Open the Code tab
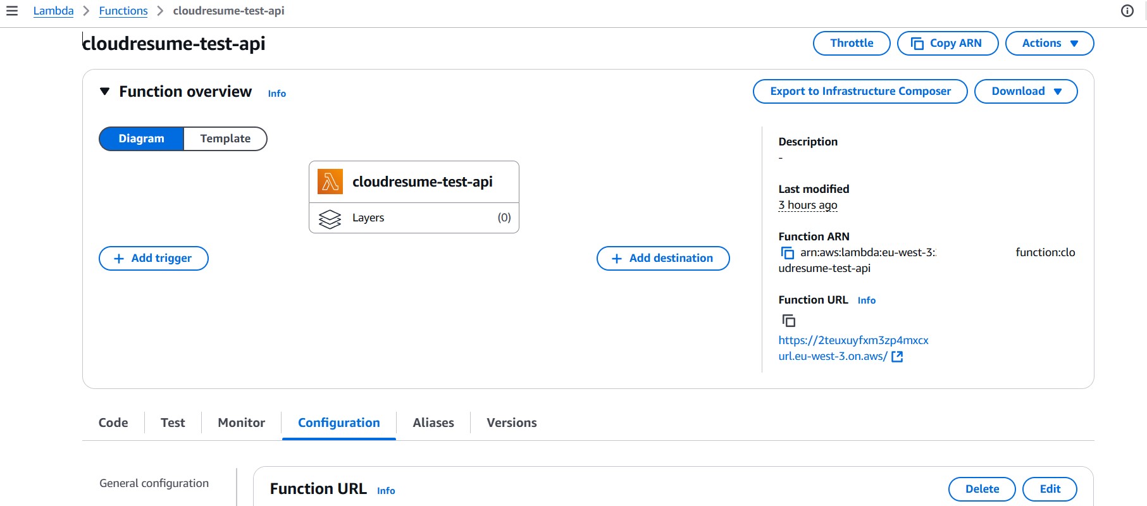The height and width of the screenshot is (506, 1147). point(113,423)
